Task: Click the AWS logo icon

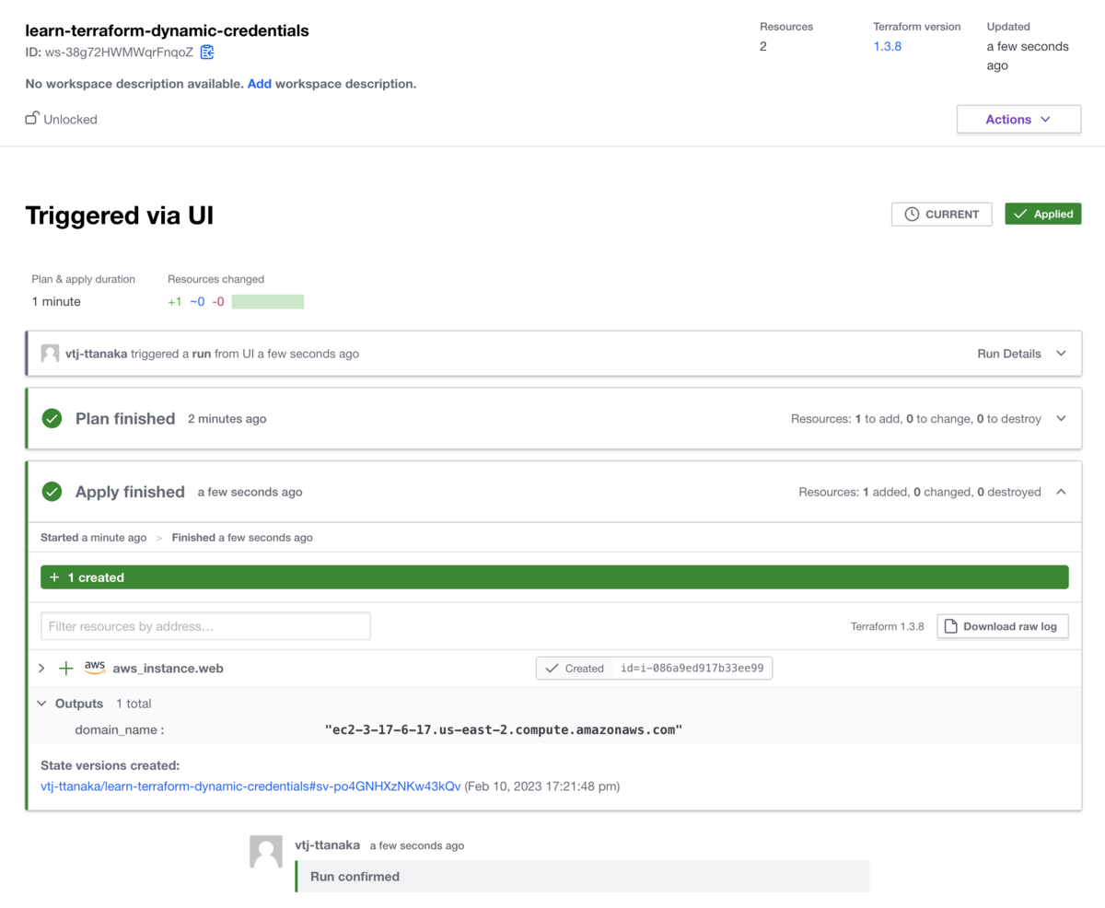Action: tap(95, 667)
